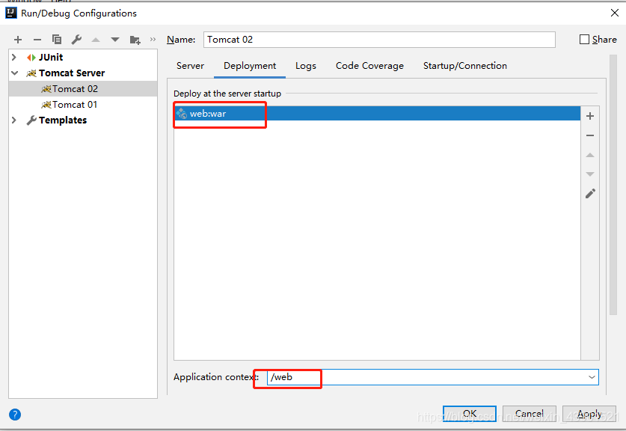Image resolution: width=626 pixels, height=431 pixels.
Task: Click the Apply button
Action: 589,414
